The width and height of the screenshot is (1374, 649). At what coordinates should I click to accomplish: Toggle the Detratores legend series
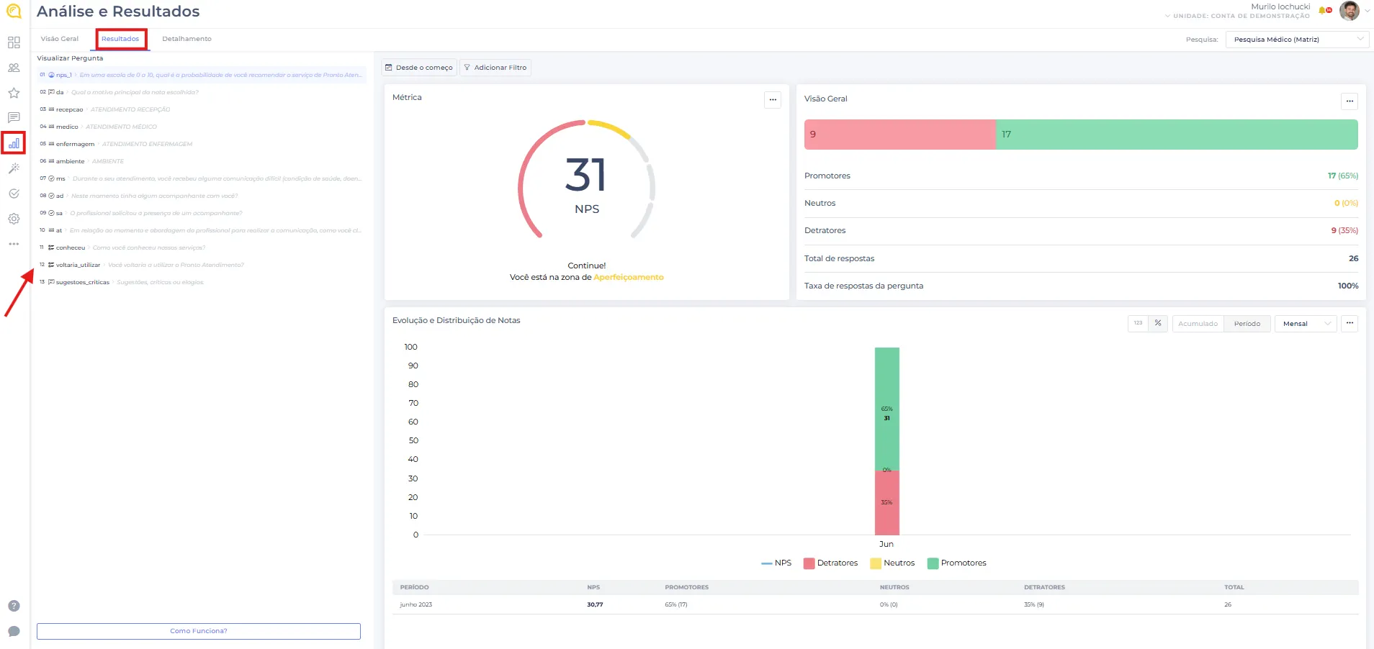(830, 563)
